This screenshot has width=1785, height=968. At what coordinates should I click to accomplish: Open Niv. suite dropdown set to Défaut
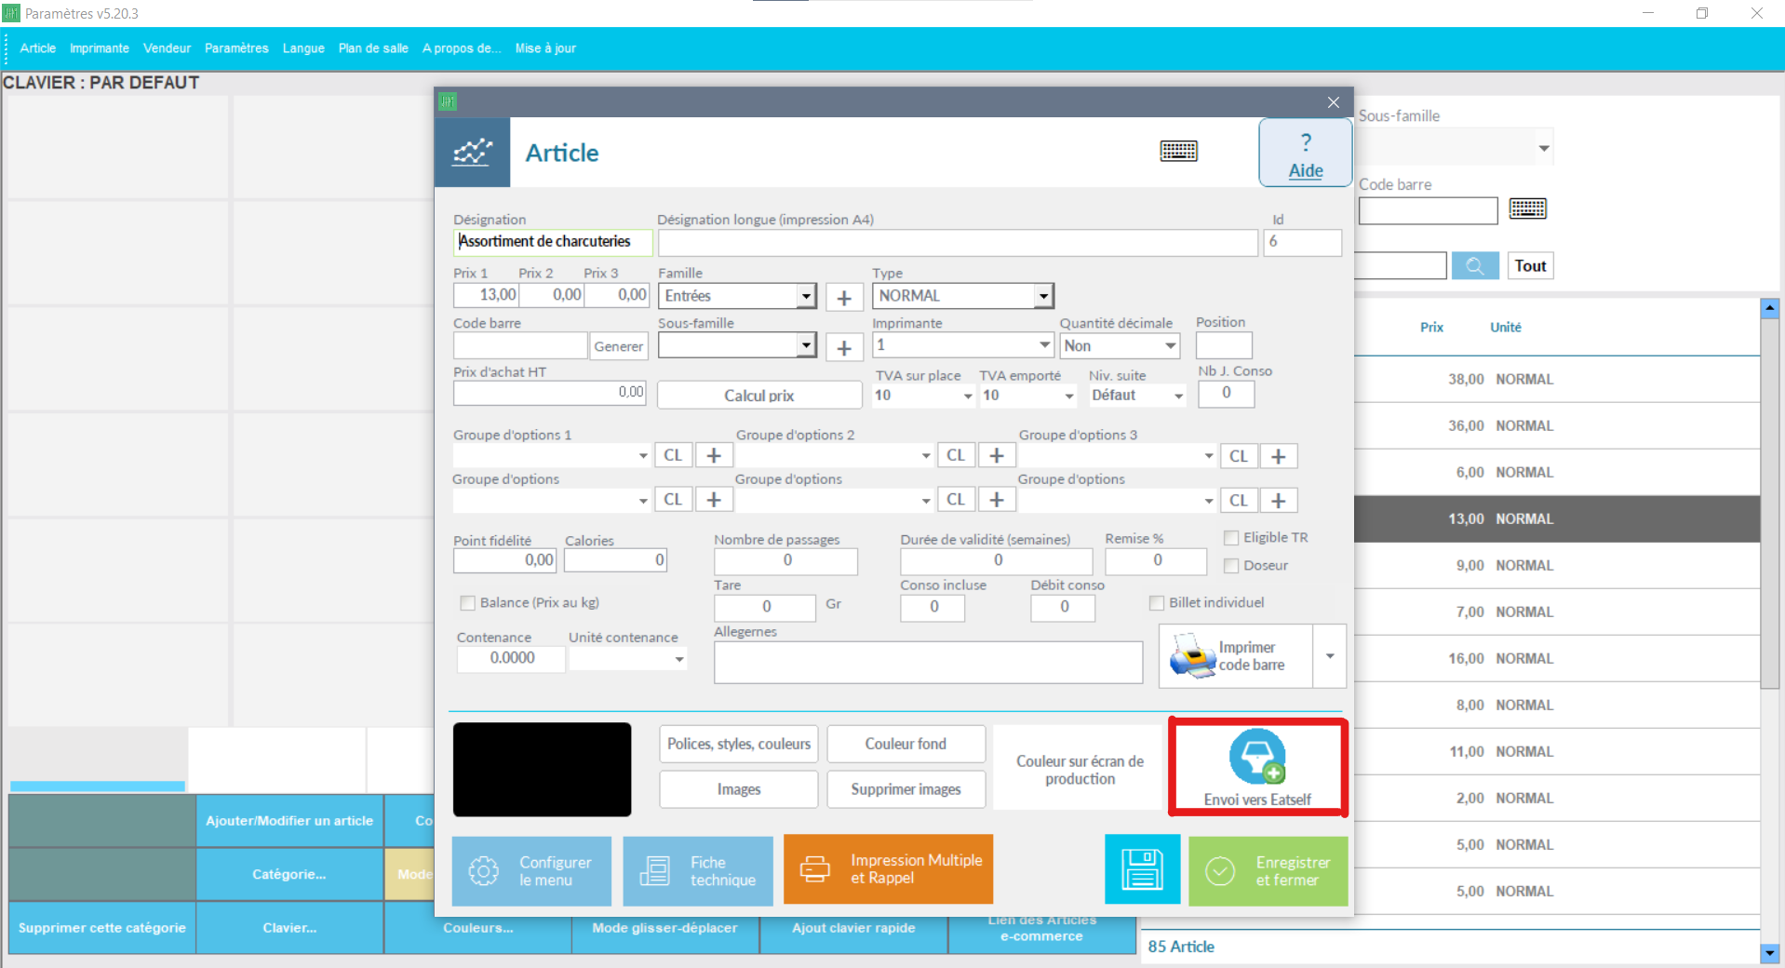[1178, 396]
